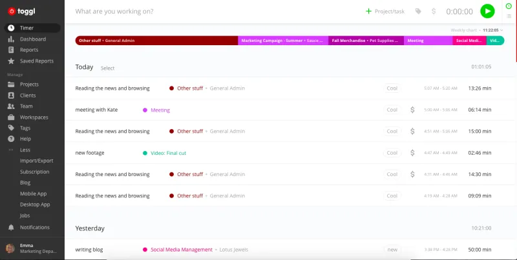The width and height of the screenshot is (517, 260).
Task: Toggle billable on the meeting with Kate entry
Action: (x=412, y=110)
